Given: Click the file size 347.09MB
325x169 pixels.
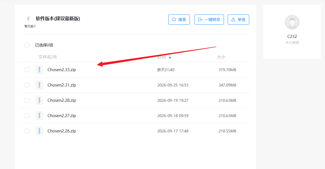Looking at the screenshot, I should (x=227, y=85).
